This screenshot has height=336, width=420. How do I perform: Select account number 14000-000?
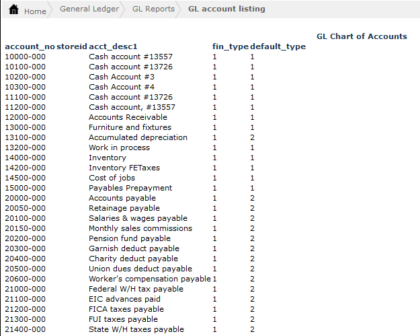pos(25,158)
